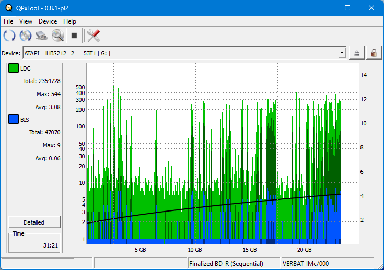This screenshot has width=384, height=270.
Task: Click the BIS legend label
Action: (x=25, y=120)
